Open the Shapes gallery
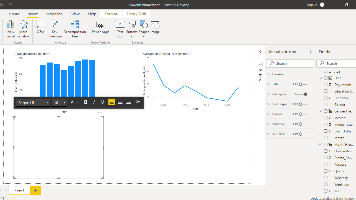 (x=144, y=29)
